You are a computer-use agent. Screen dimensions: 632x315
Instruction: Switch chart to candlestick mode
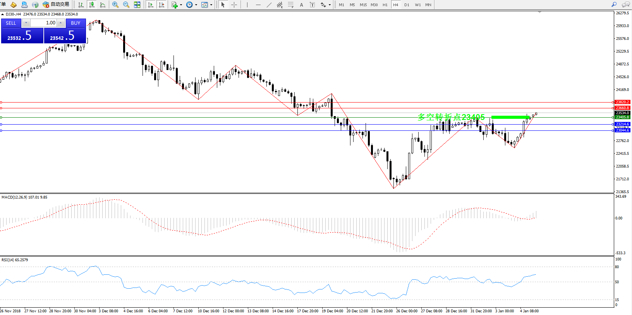92,5
